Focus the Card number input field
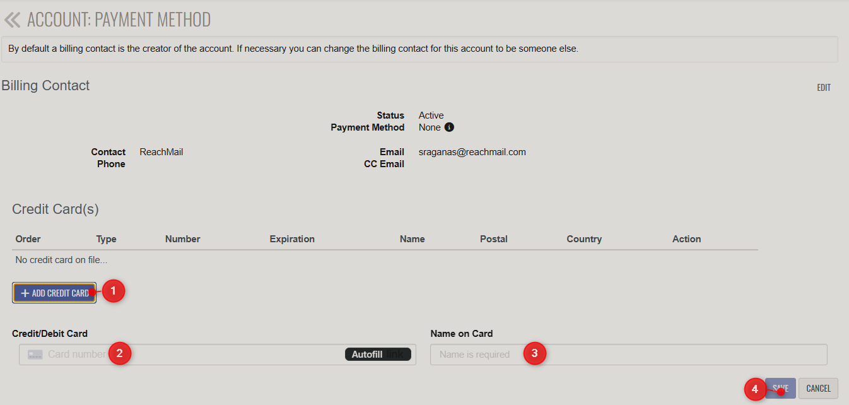Screen dimensions: 849x405 221,355
